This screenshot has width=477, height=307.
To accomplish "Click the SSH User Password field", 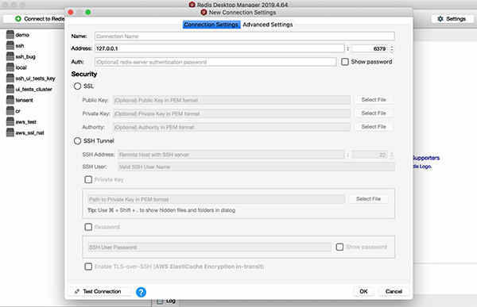I will [x=209, y=248].
